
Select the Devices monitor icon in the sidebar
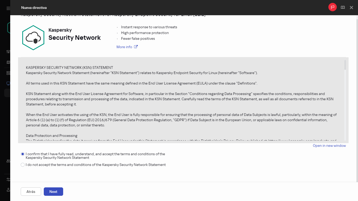(x=8, y=83)
